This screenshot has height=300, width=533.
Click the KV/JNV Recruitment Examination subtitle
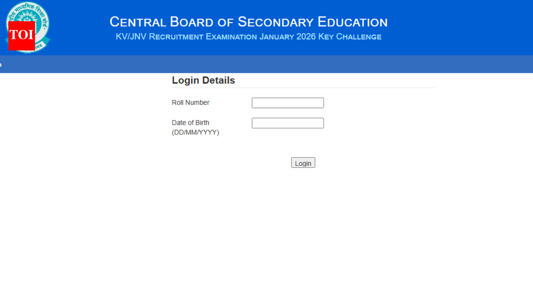249,37
